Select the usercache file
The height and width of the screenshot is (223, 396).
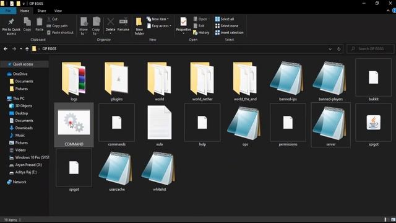(117, 171)
